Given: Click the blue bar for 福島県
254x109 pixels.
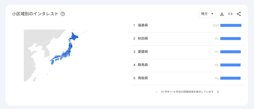Looking at the screenshot, I should tap(231, 25).
